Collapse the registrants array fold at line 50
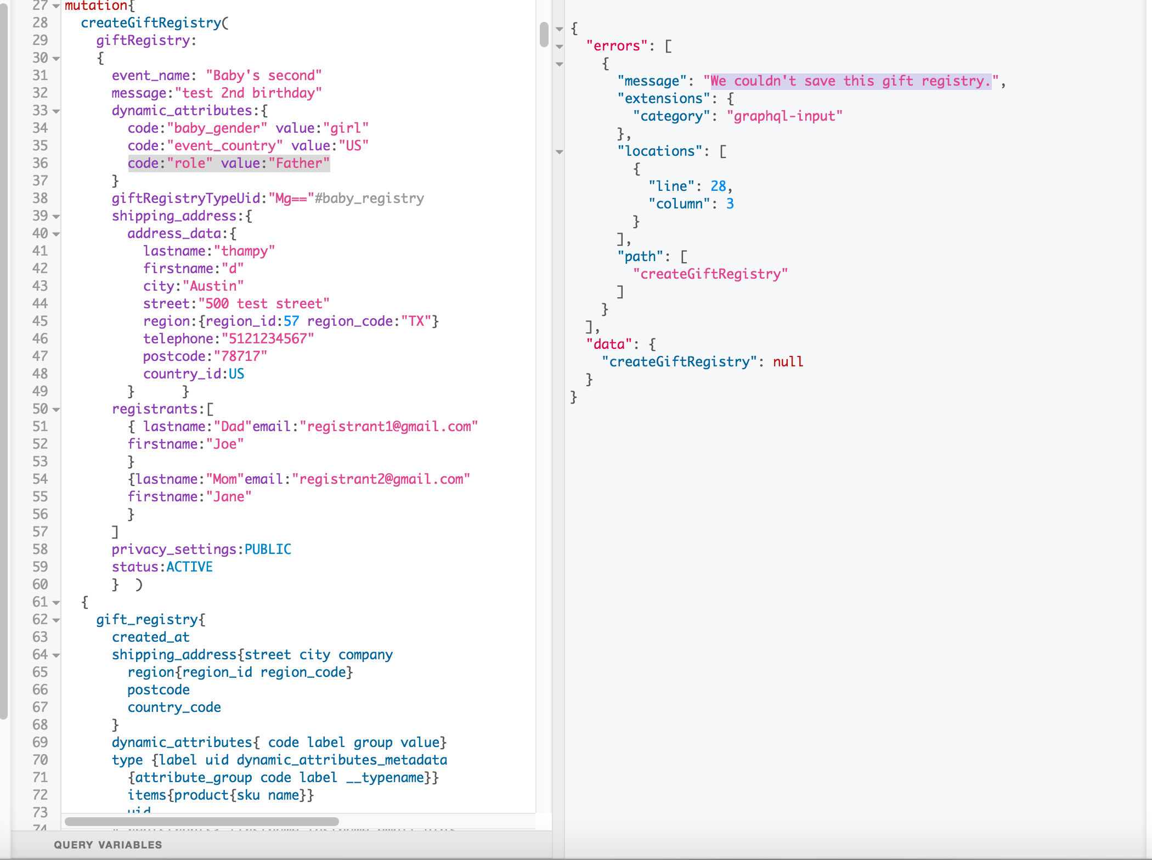The image size is (1152, 860). click(x=55, y=409)
